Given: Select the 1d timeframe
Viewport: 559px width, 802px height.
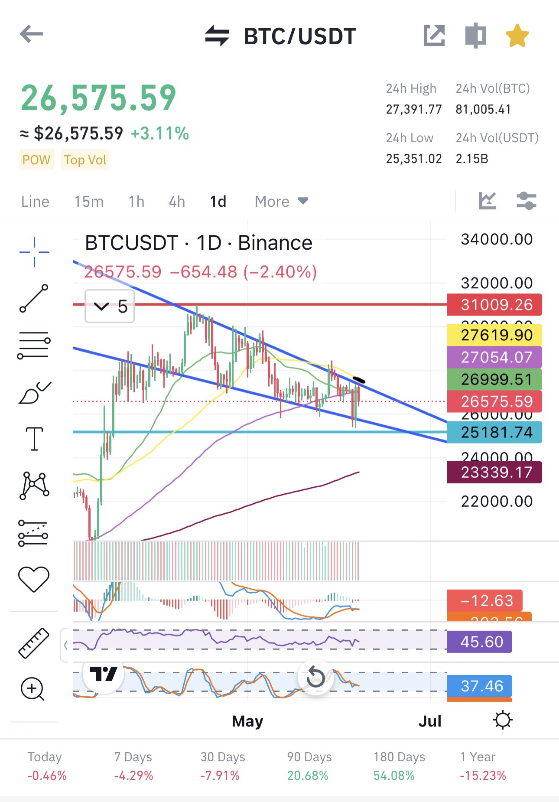Looking at the screenshot, I should point(218,202).
